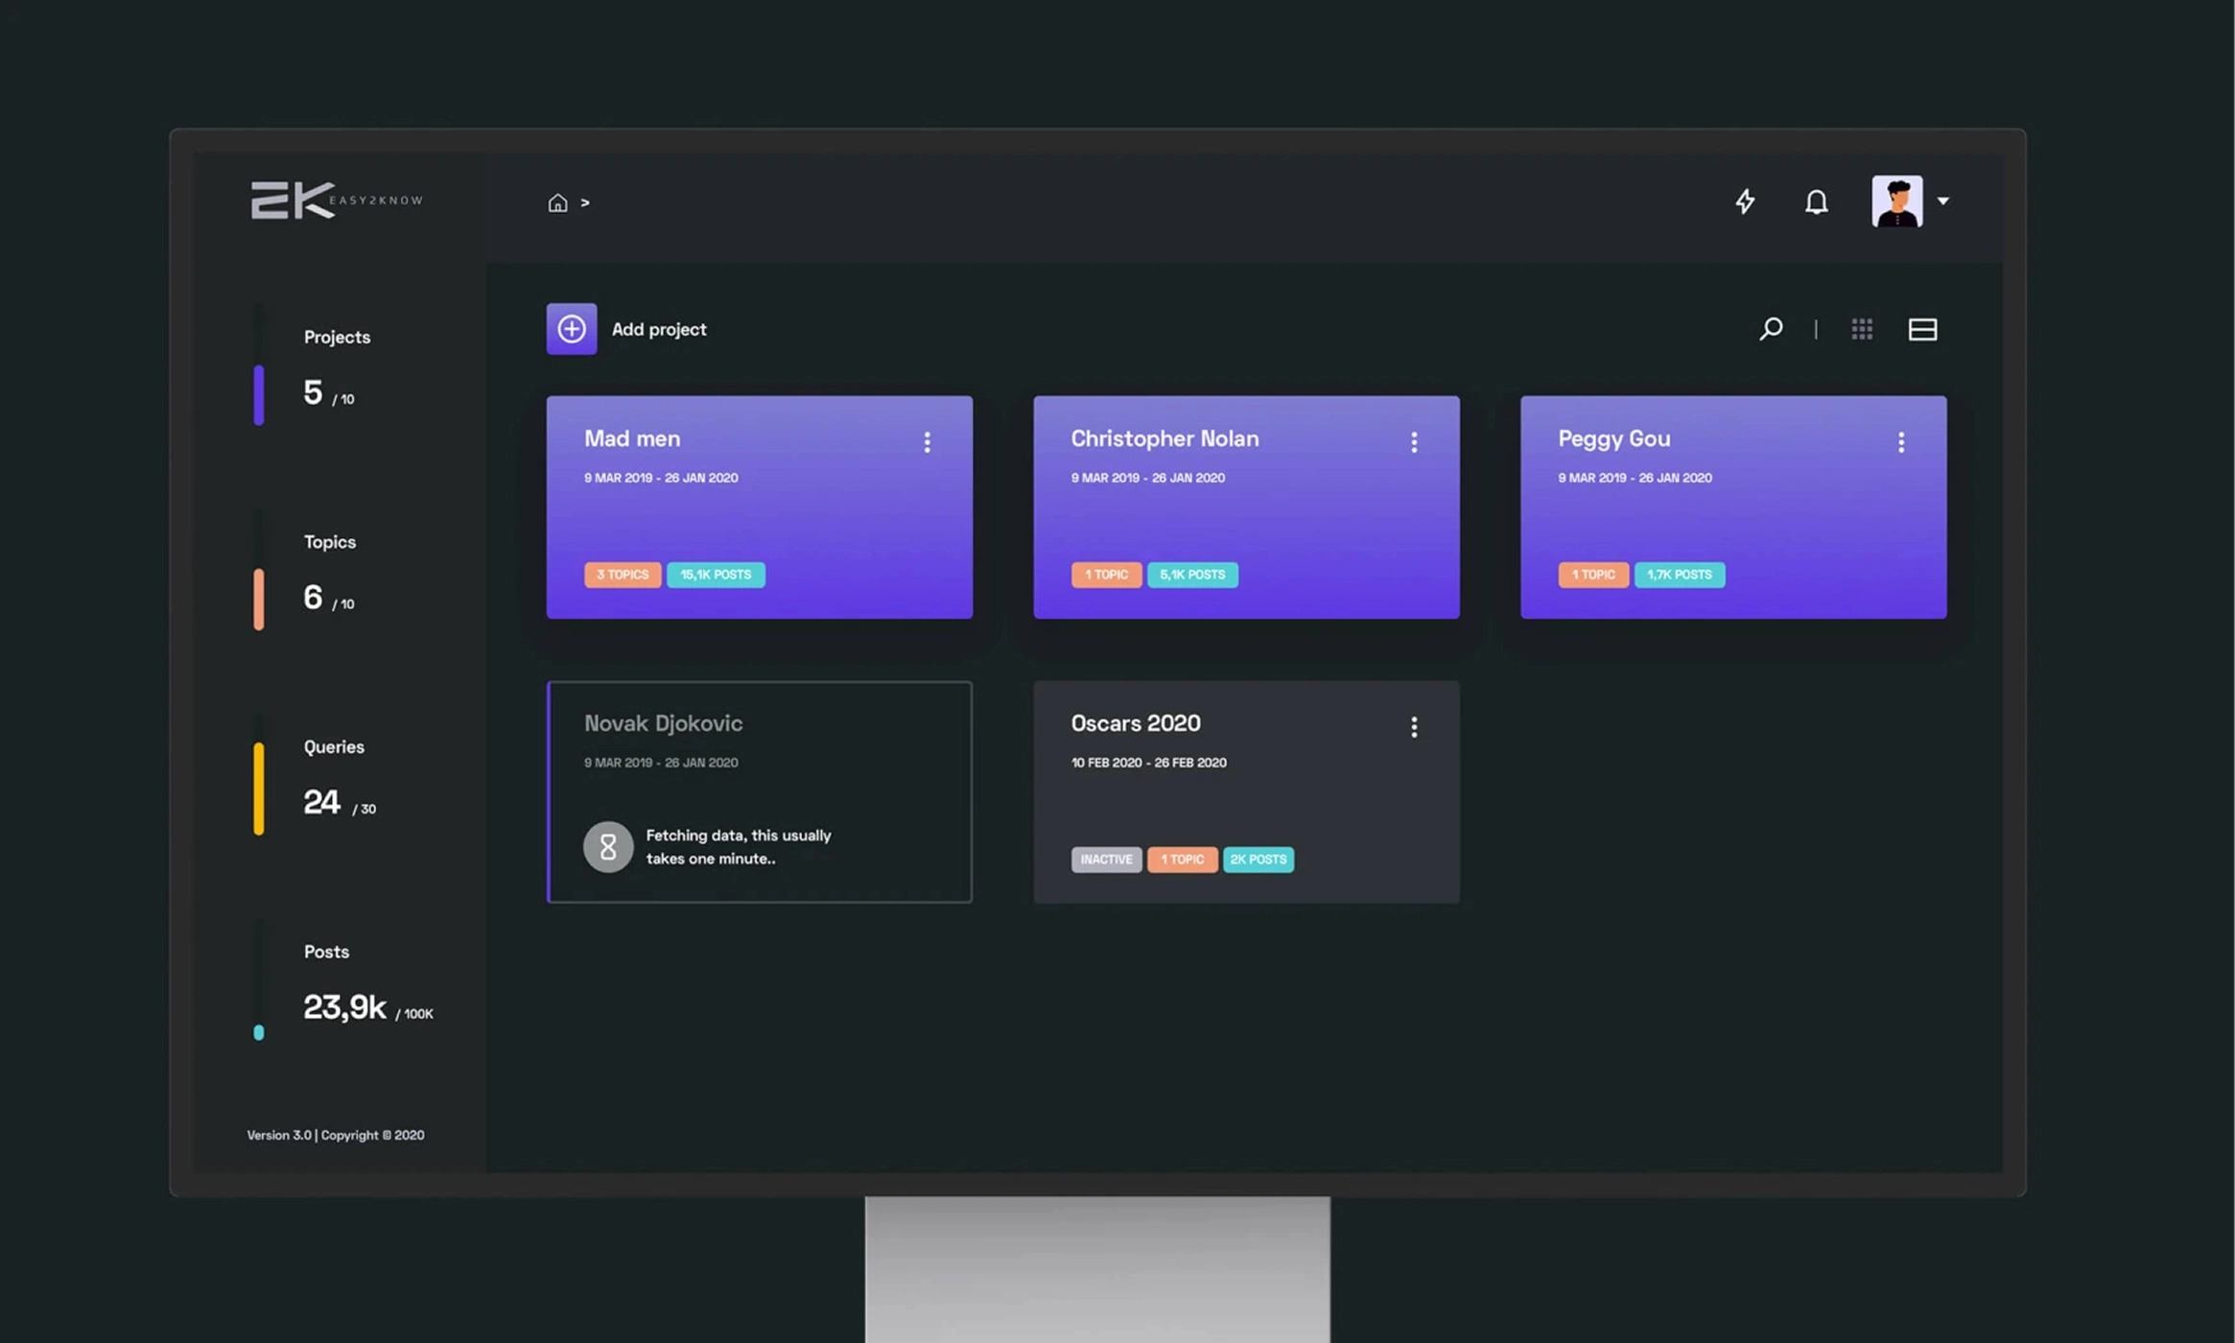Open the lightning bolt activity icon
Image resolution: width=2235 pixels, height=1343 pixels.
point(1745,201)
